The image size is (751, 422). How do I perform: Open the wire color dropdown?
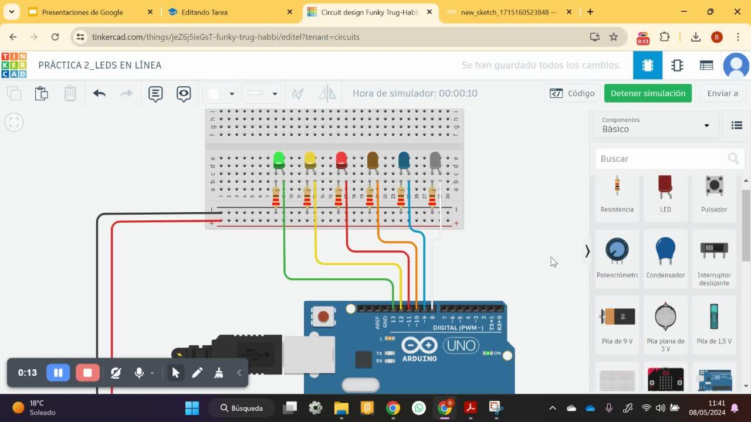(220, 93)
